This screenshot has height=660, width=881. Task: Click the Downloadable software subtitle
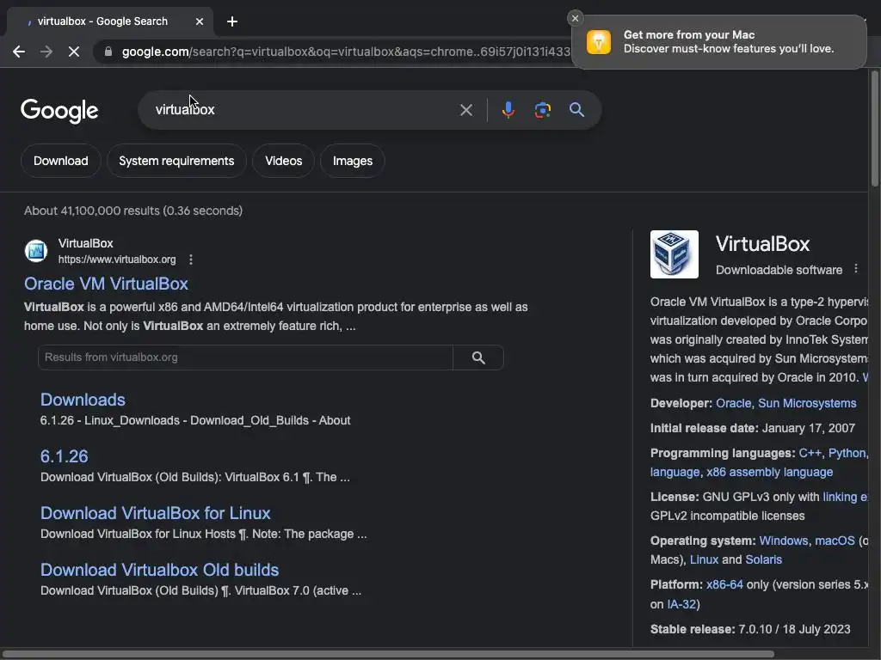[x=779, y=270]
